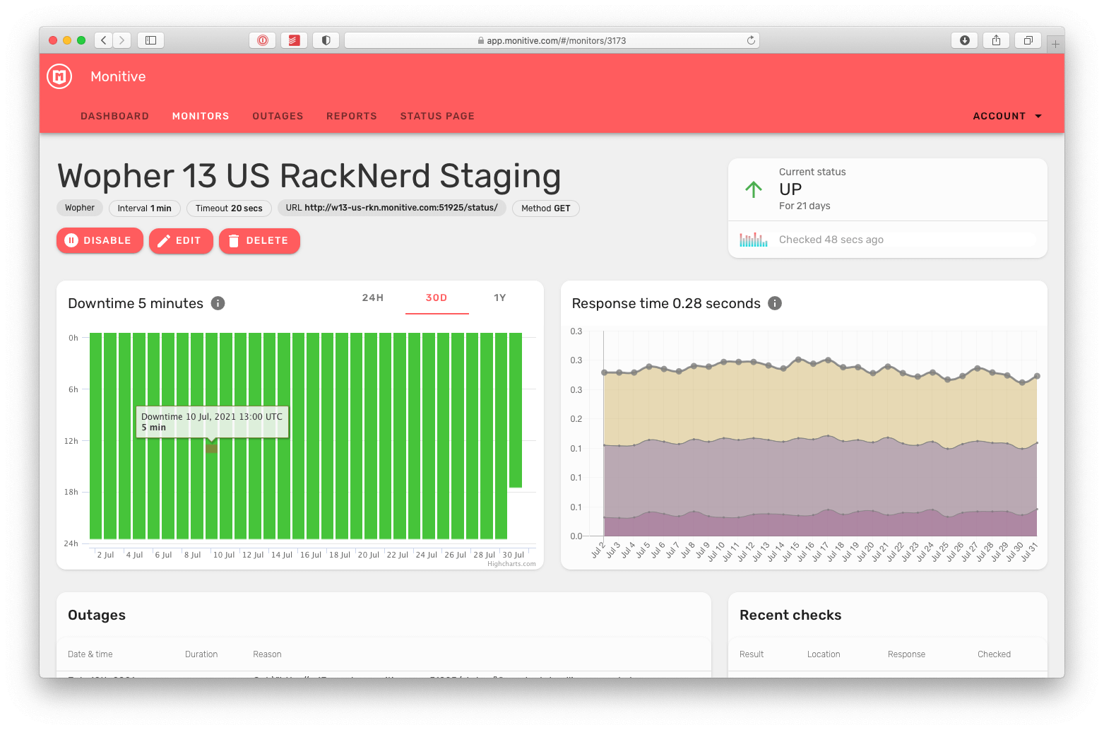Click the 'Date & time' column header

(x=90, y=654)
